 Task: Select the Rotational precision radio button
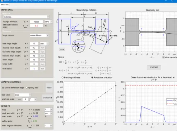pyautogui.click(x=92, y=78)
